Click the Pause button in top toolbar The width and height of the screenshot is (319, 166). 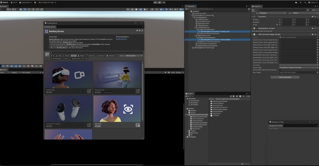coord(159,3)
